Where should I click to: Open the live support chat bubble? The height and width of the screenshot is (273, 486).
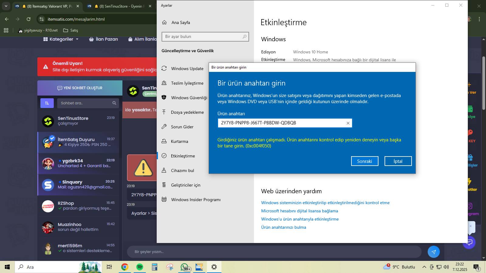click(x=469, y=242)
